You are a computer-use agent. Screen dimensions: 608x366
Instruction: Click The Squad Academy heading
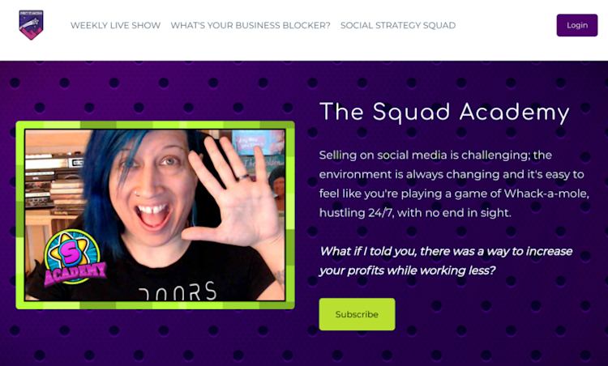(444, 113)
